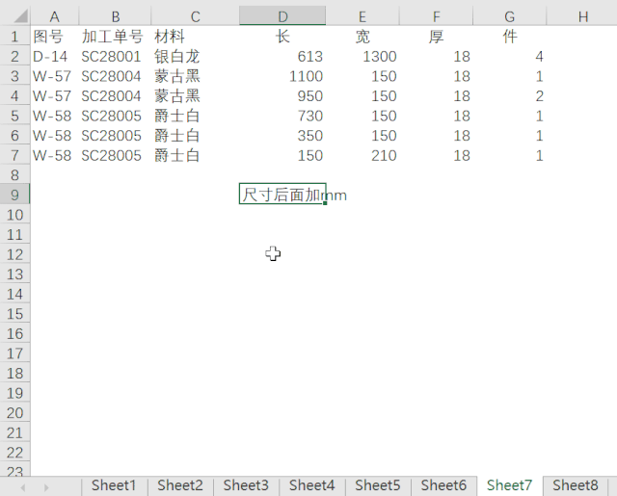
Task: Select cell with D-14
Action: coord(55,56)
